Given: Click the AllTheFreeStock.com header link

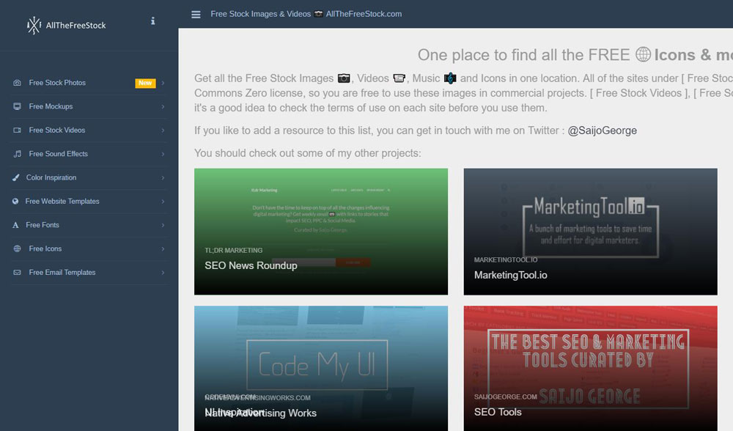Looking at the screenshot, I should click(x=364, y=14).
